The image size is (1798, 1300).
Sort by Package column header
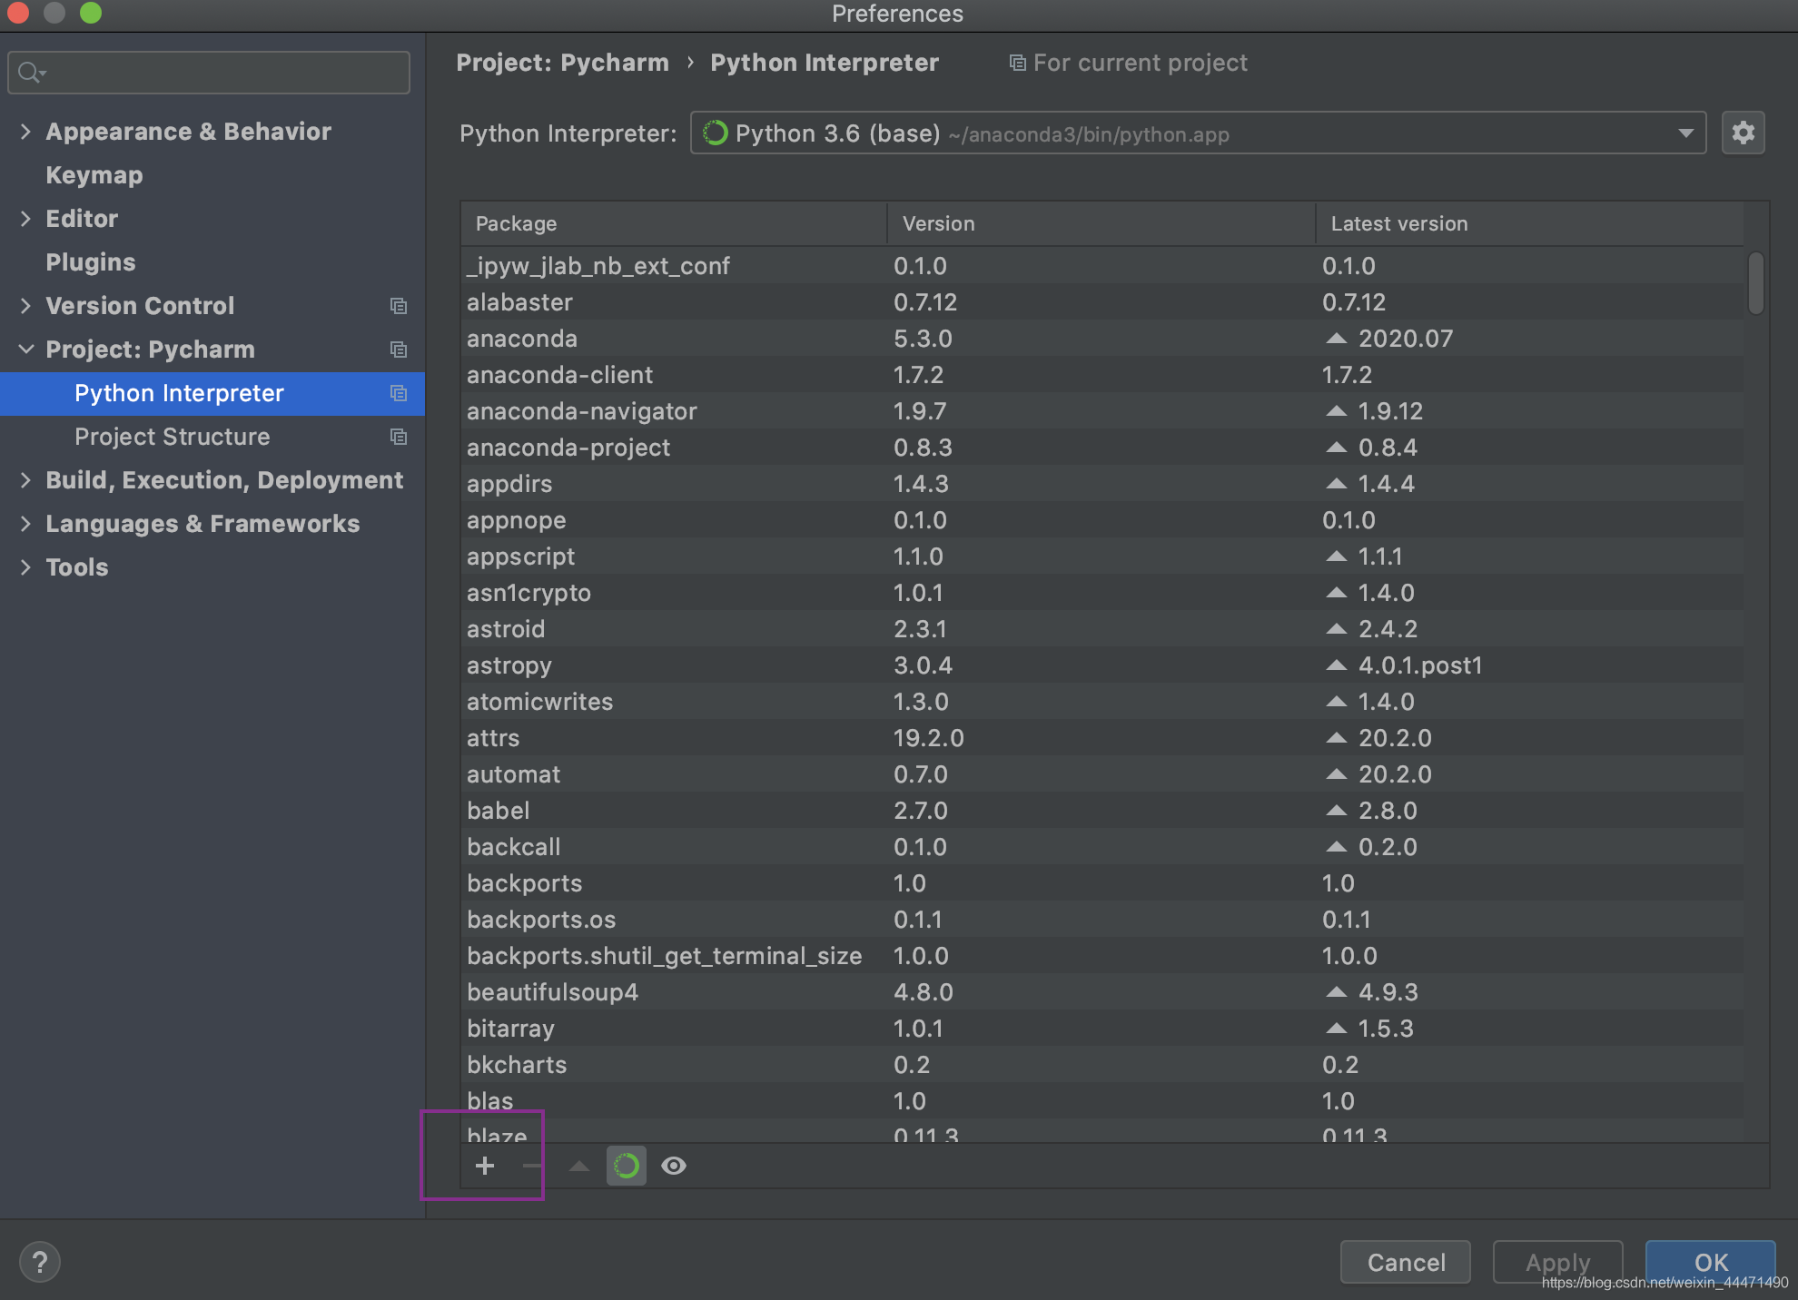(674, 223)
